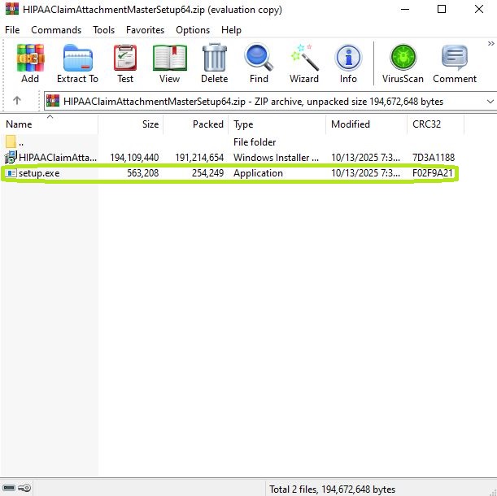Open the Find magnifier tool

click(259, 58)
